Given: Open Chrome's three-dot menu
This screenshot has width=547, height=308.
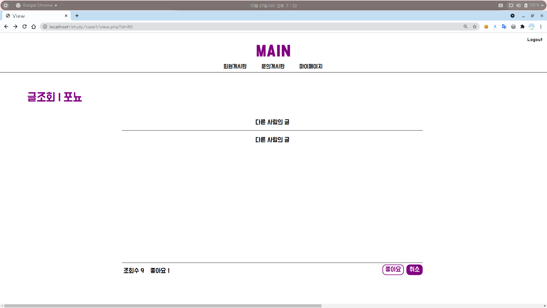Looking at the screenshot, I should point(541,27).
